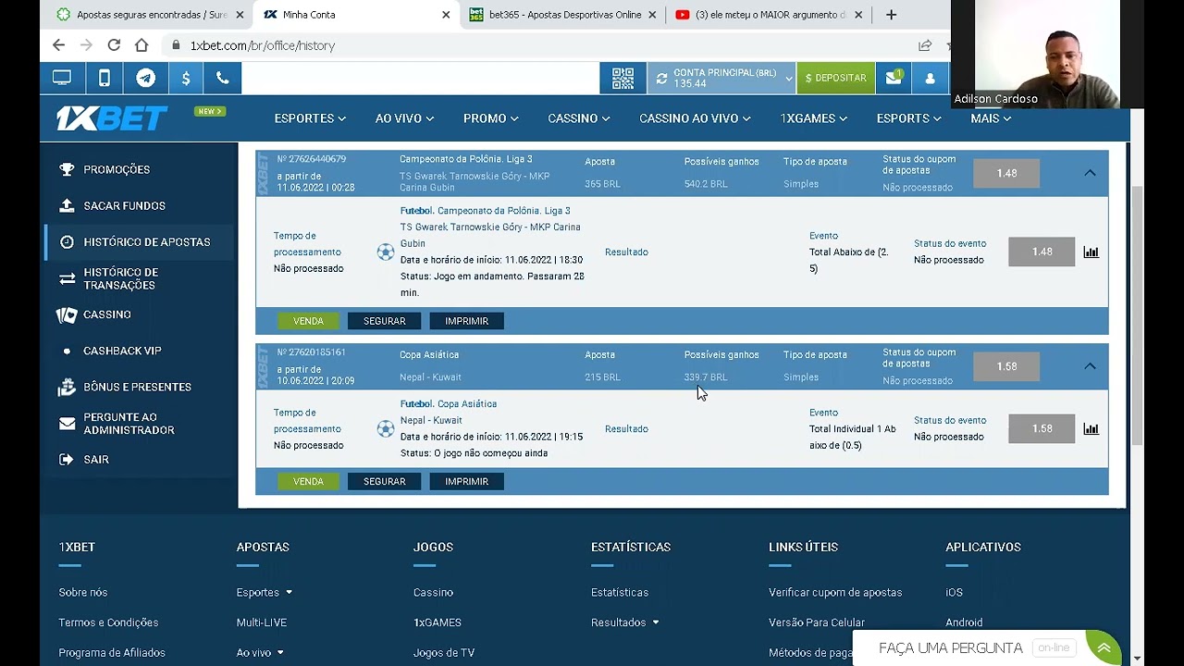Open the QR code icon
The height and width of the screenshot is (666, 1184).
pos(623,79)
